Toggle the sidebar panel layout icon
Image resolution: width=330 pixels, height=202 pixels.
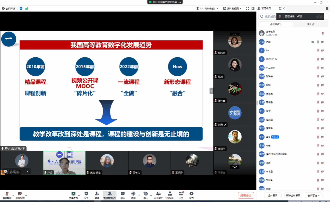coord(253,8)
